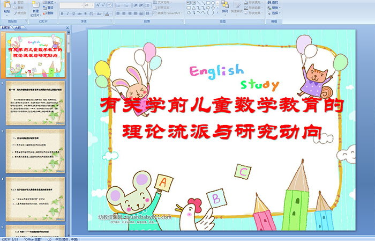Open the Paragraph dialog launcher

coord(182,21)
